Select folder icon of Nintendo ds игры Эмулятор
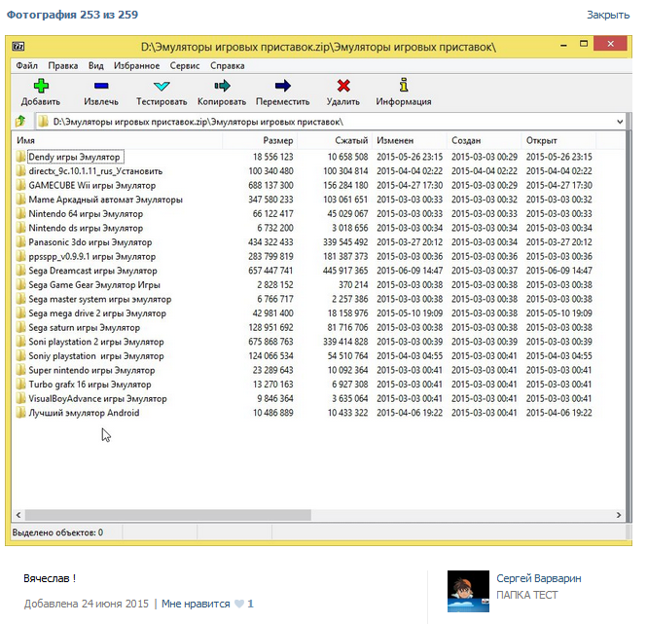The image size is (647, 624). tap(20, 228)
